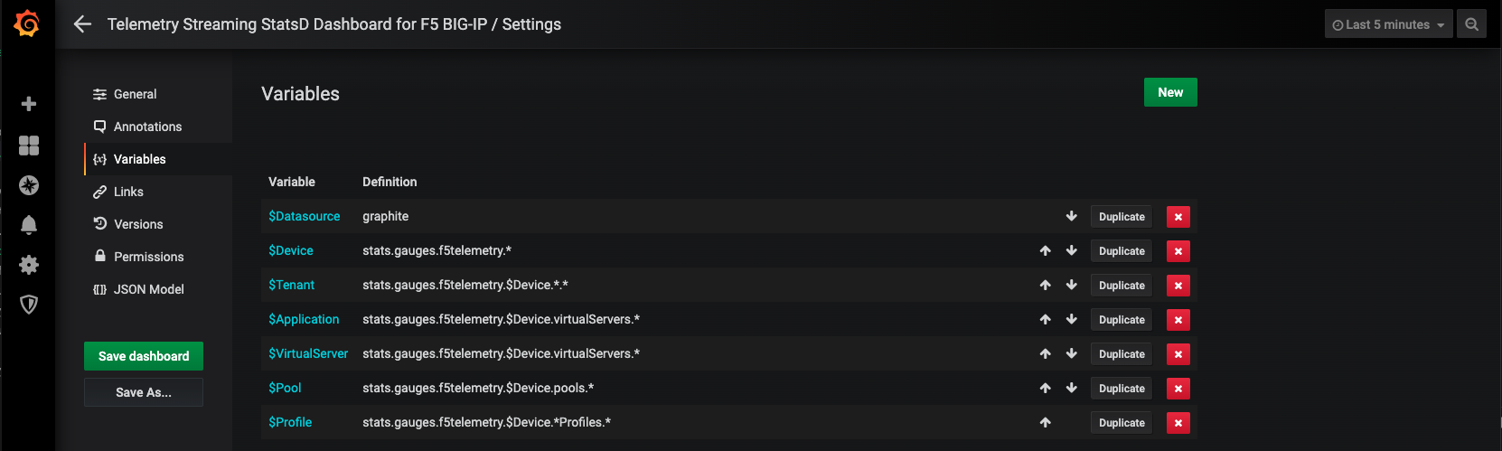Open the Alerting bell icon
Viewport: 1502px width, 451px height.
(29, 225)
